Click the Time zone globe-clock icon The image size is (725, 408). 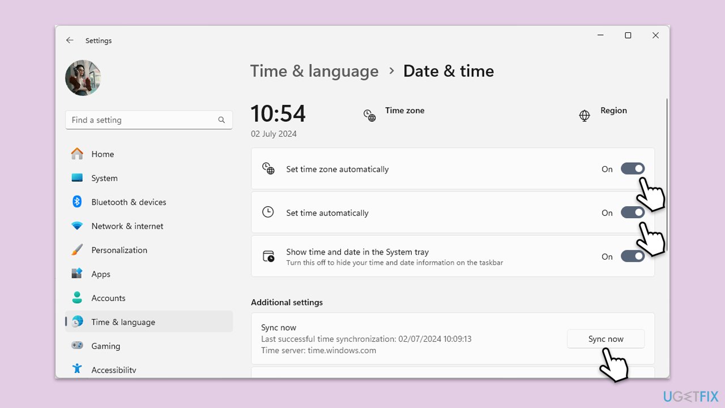click(x=369, y=116)
